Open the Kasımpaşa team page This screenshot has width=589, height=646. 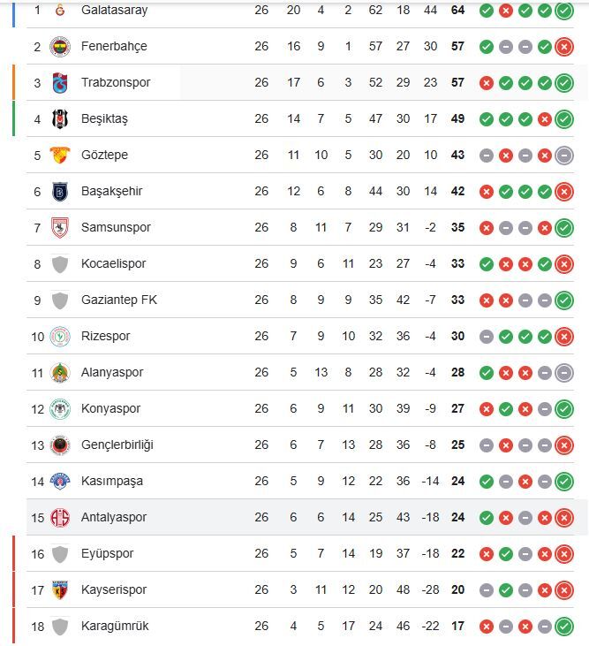click(111, 481)
